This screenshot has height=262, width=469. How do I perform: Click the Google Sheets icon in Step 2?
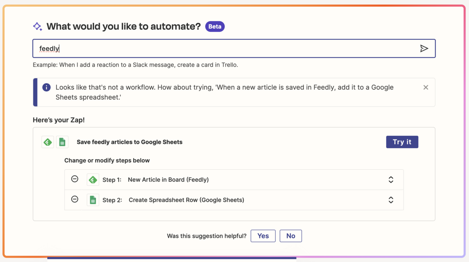pos(93,200)
